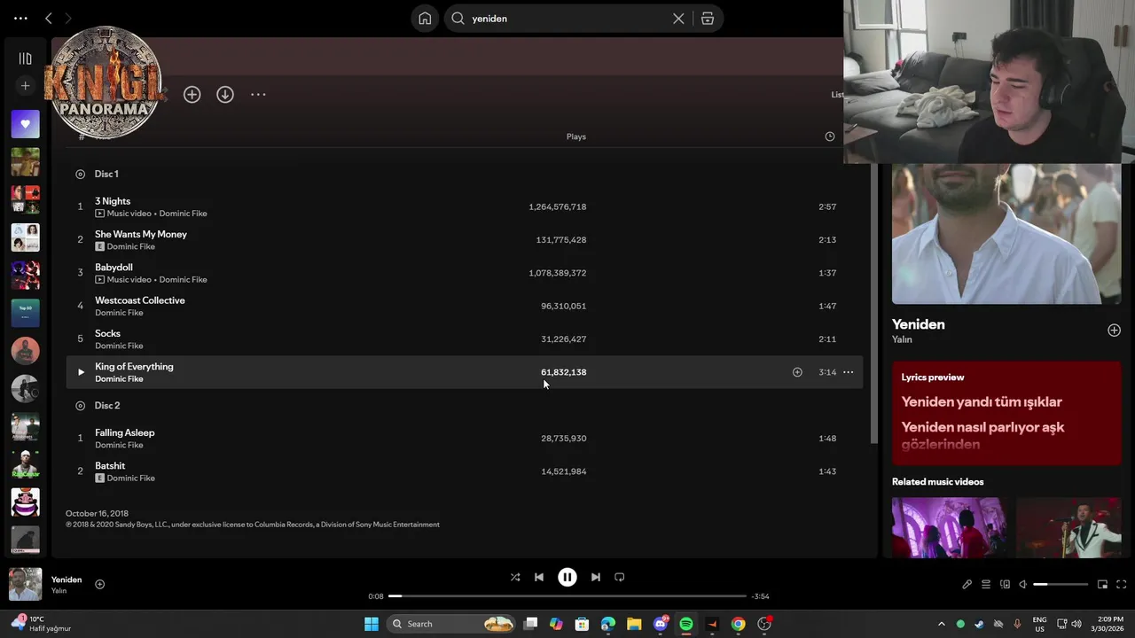1135x638 pixels.
Task: Mute audio with the speaker icon
Action: tap(1022, 584)
